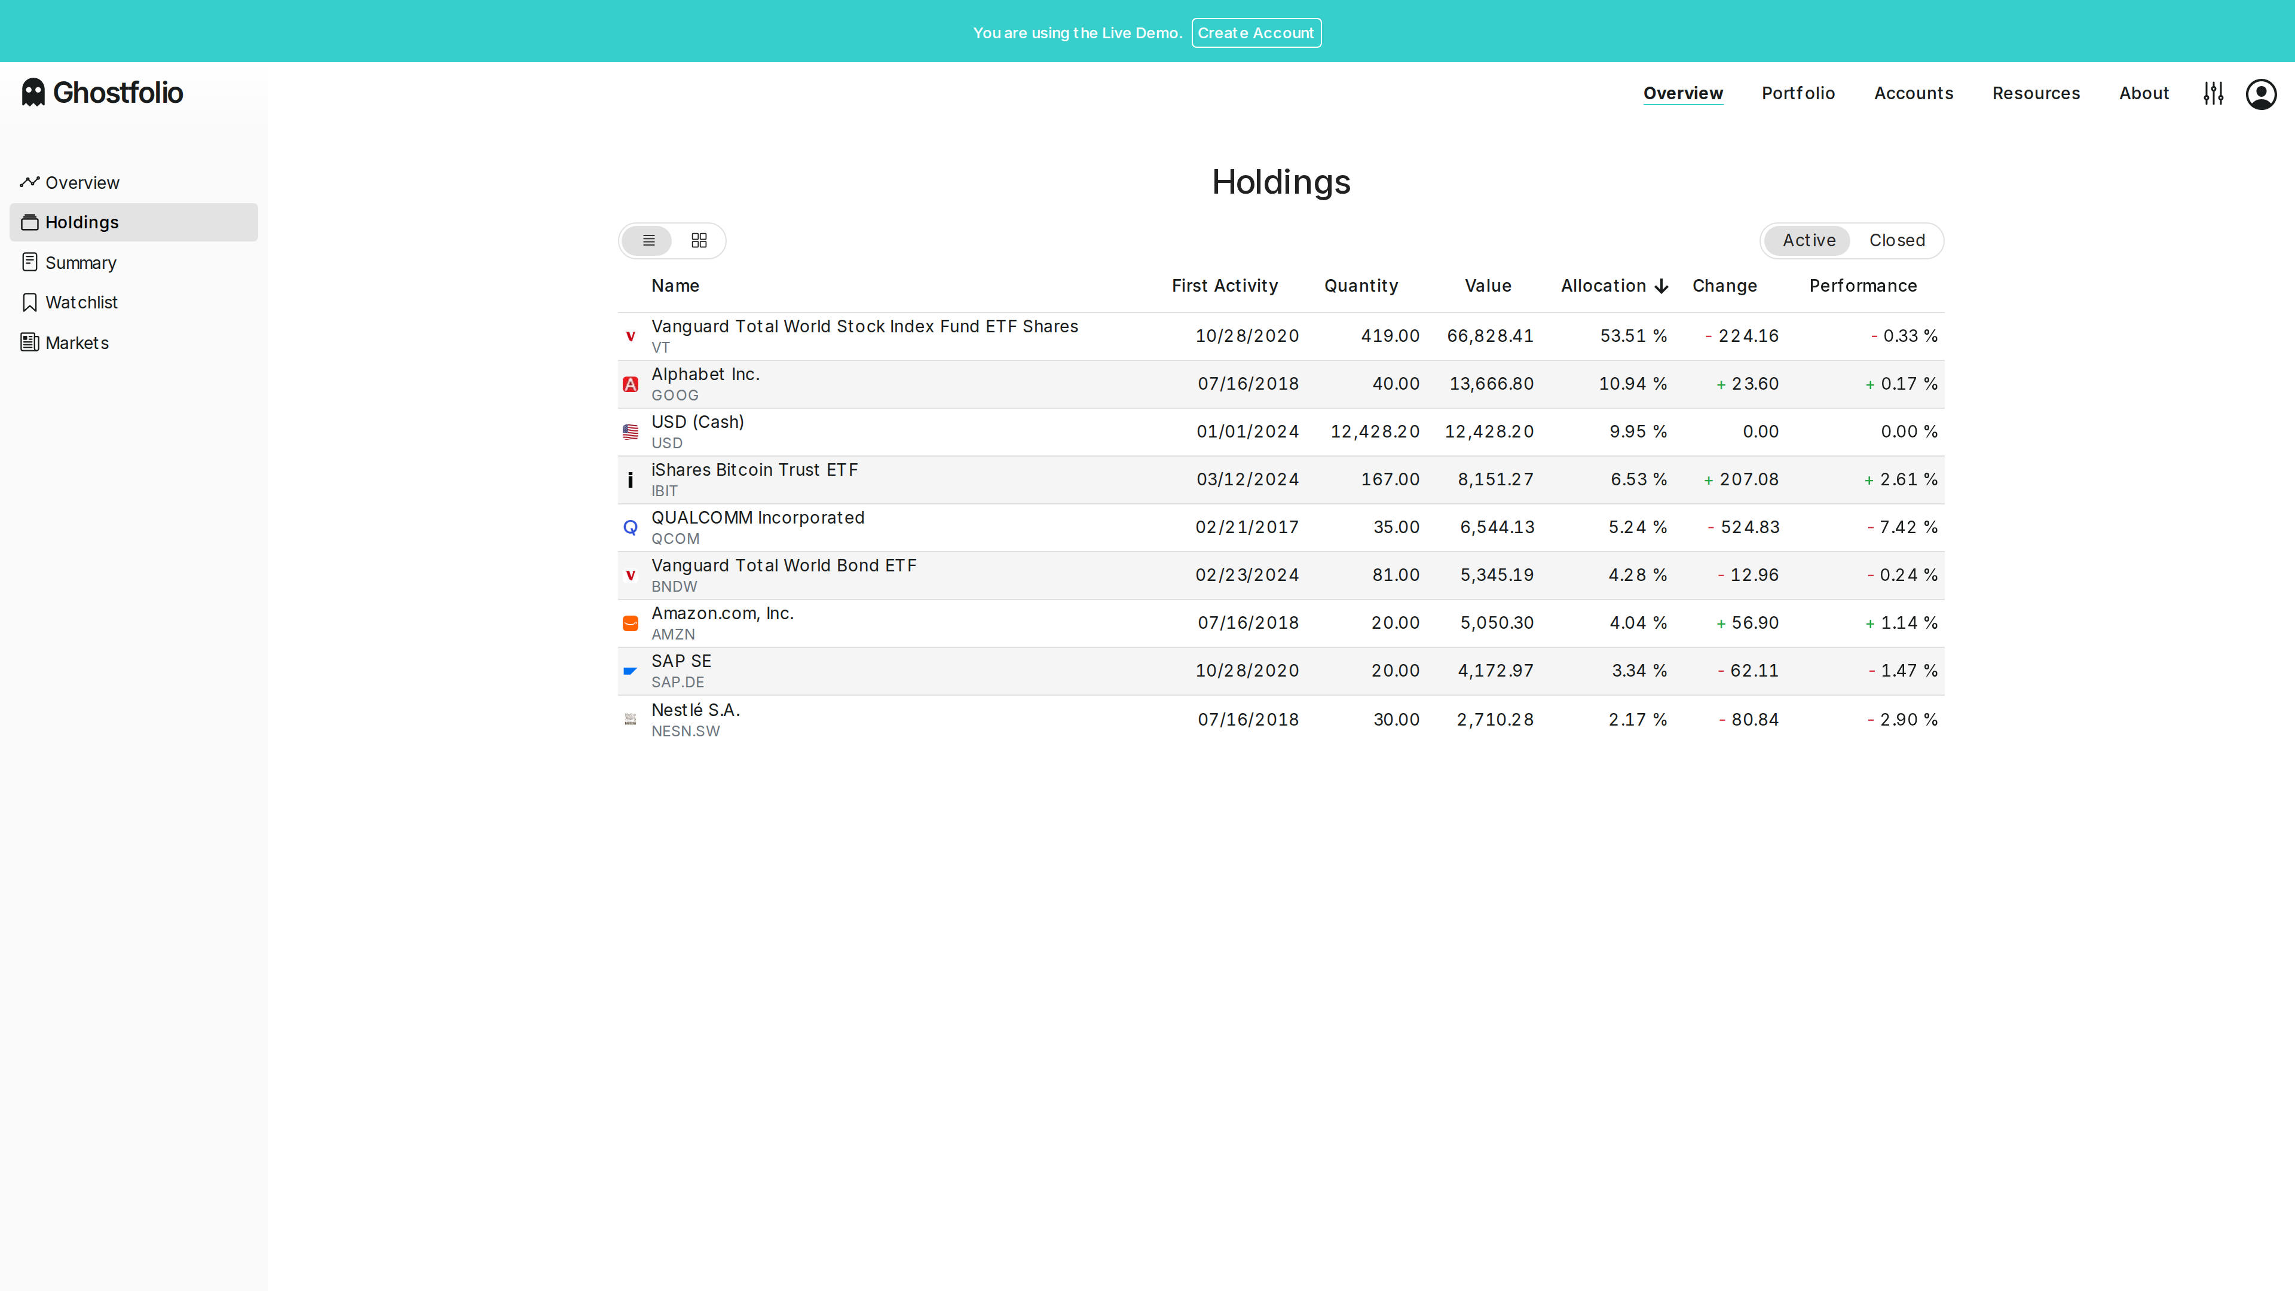Switch to table list view icon
Viewport: 2295px width, 1291px height.
coord(648,240)
